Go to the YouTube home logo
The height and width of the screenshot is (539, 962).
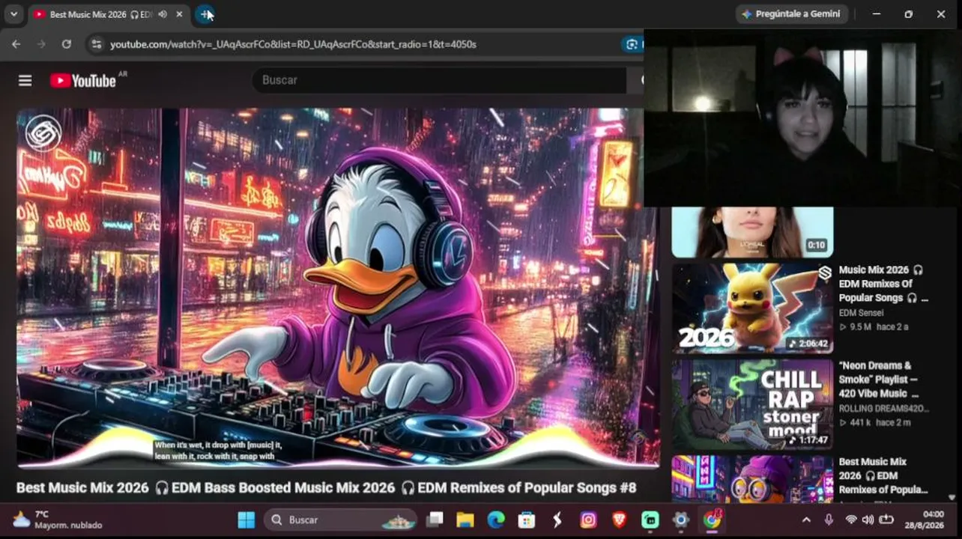point(83,80)
